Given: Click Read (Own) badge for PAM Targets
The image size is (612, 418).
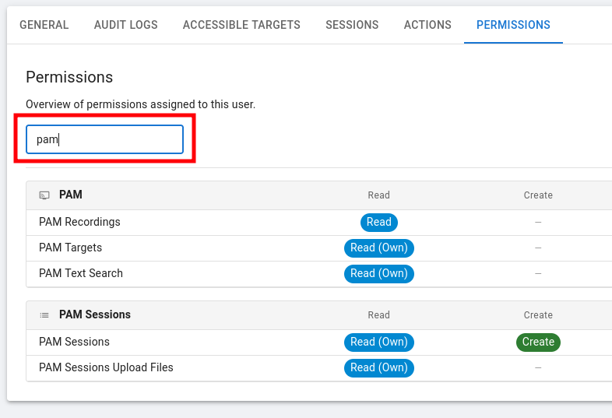Looking at the screenshot, I should pos(379,248).
